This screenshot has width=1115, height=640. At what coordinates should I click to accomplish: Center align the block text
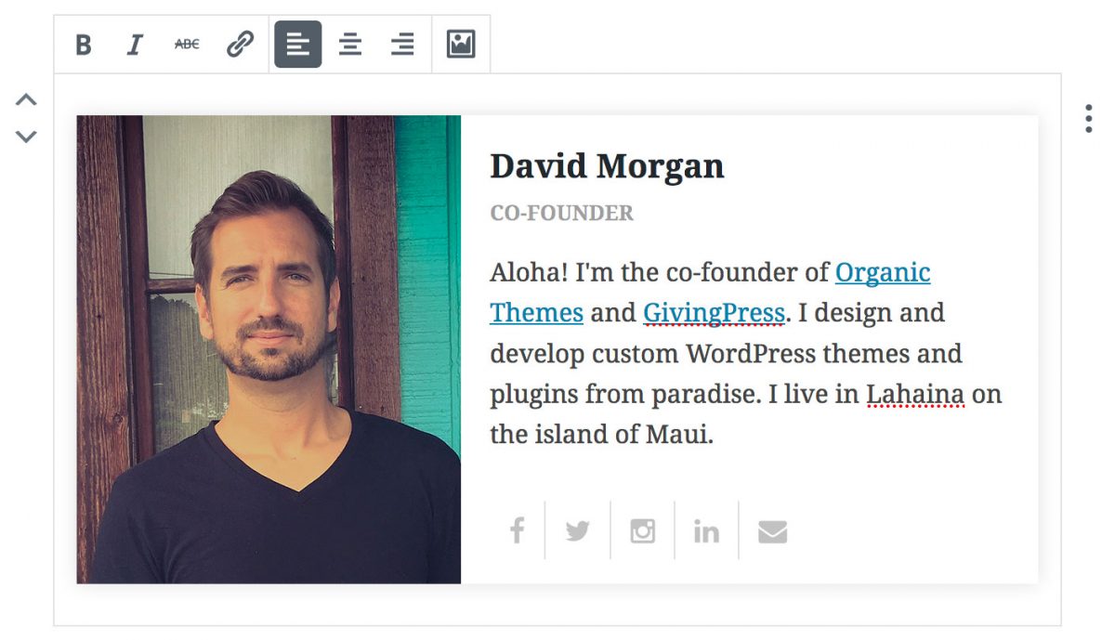pos(349,45)
